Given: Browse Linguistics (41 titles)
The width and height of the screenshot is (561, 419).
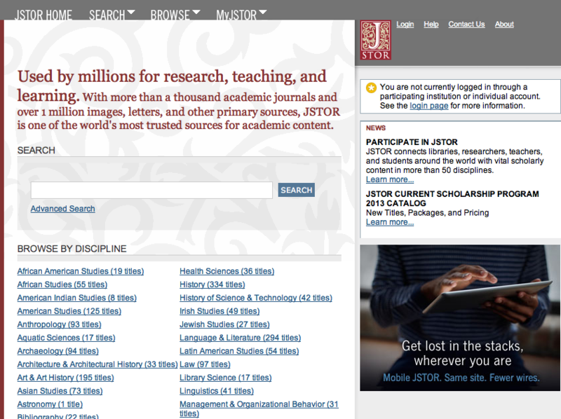Looking at the screenshot, I should tap(217, 391).
